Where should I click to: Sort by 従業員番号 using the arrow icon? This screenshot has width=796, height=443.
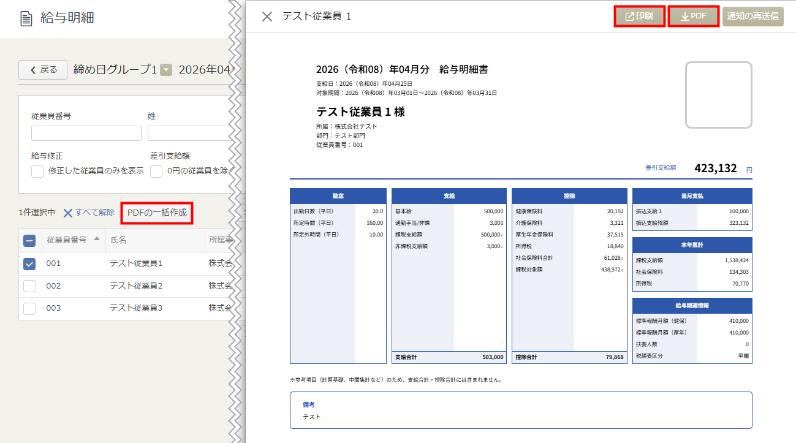click(97, 239)
